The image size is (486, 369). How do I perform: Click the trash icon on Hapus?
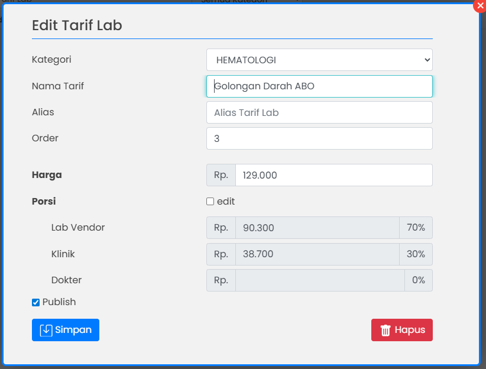[385, 330]
